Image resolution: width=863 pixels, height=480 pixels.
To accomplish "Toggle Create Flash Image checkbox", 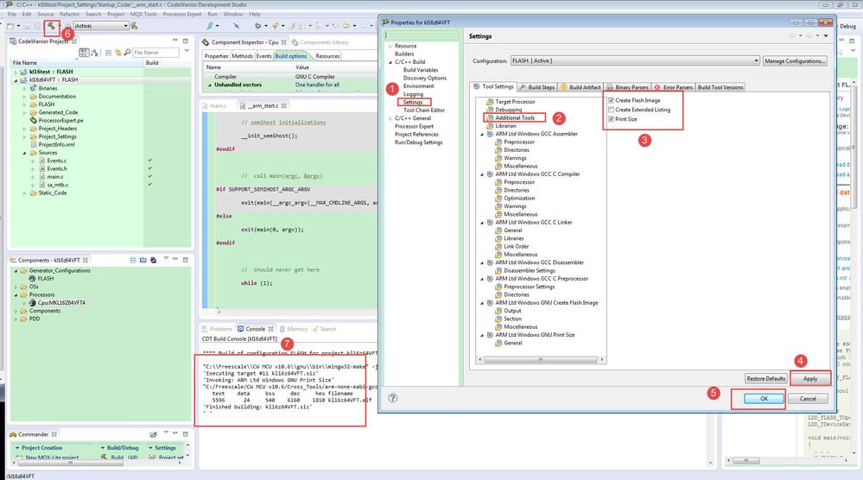I will [611, 100].
